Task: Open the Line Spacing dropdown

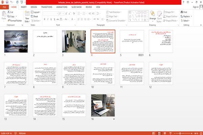Action: pyautogui.click(x=98, y=14)
